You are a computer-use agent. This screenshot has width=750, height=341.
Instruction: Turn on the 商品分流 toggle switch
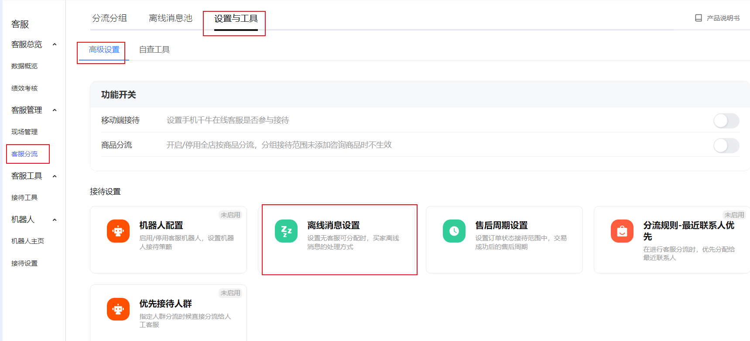(726, 145)
